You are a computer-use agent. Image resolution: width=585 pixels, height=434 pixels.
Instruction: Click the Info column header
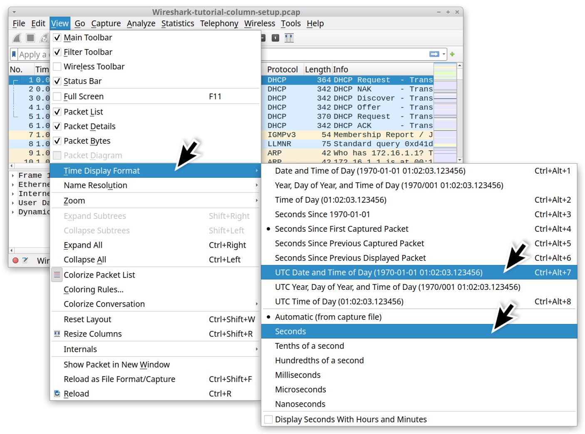click(382, 69)
